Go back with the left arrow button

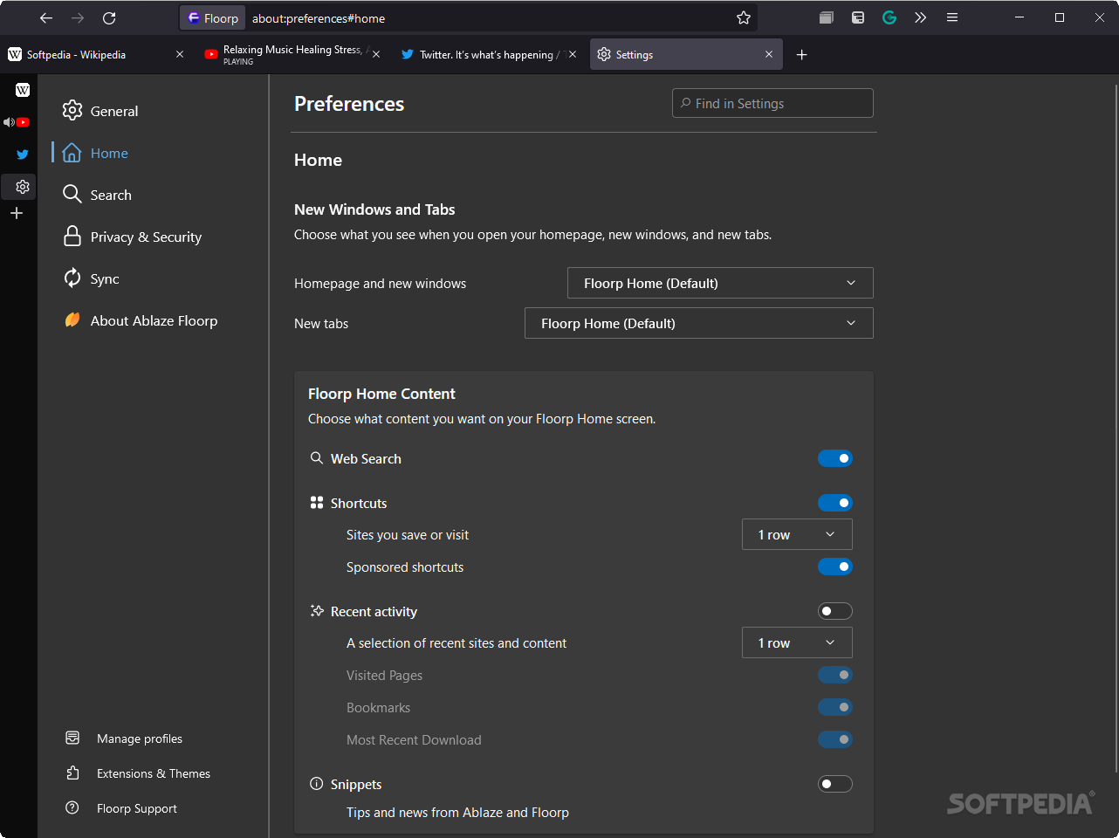(46, 17)
